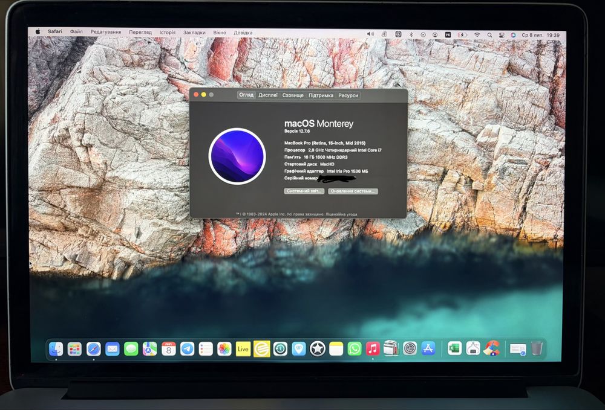Open the Вікно menu
Screen dimensions: 605x410
pyautogui.click(x=220, y=33)
